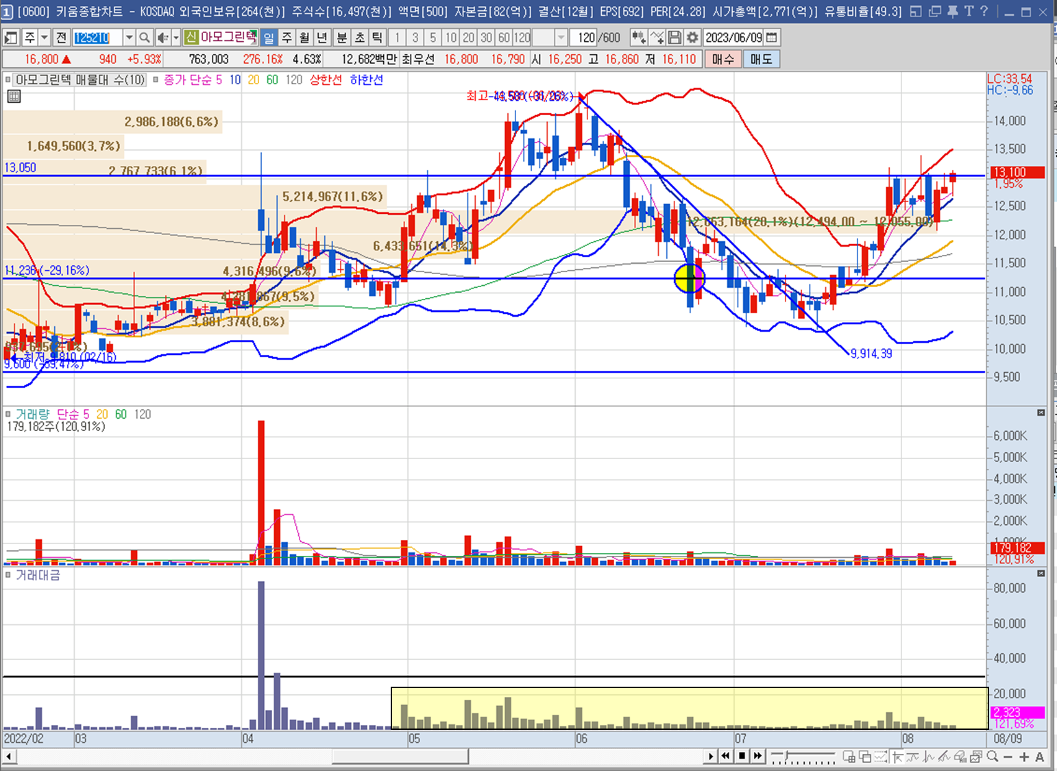Toggle the square marker before 아모그린텍 매물대 legend
Screen dimensions: 1057x771
8,79
